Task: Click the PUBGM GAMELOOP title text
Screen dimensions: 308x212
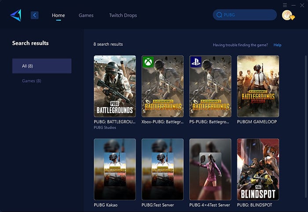Action: [257, 122]
